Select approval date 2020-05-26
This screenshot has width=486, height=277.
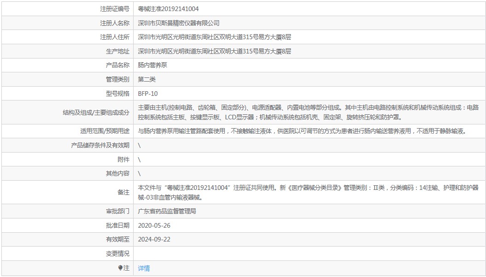point(154,225)
